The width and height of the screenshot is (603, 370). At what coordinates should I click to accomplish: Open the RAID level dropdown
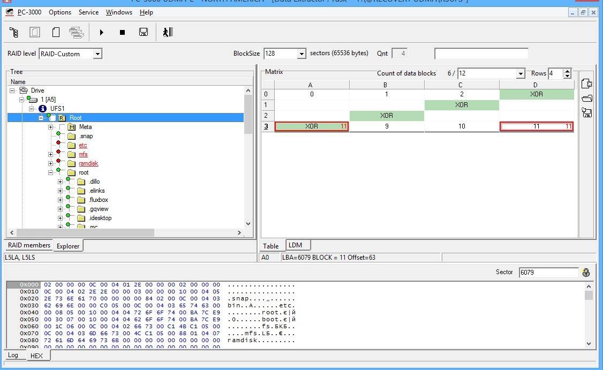point(97,54)
